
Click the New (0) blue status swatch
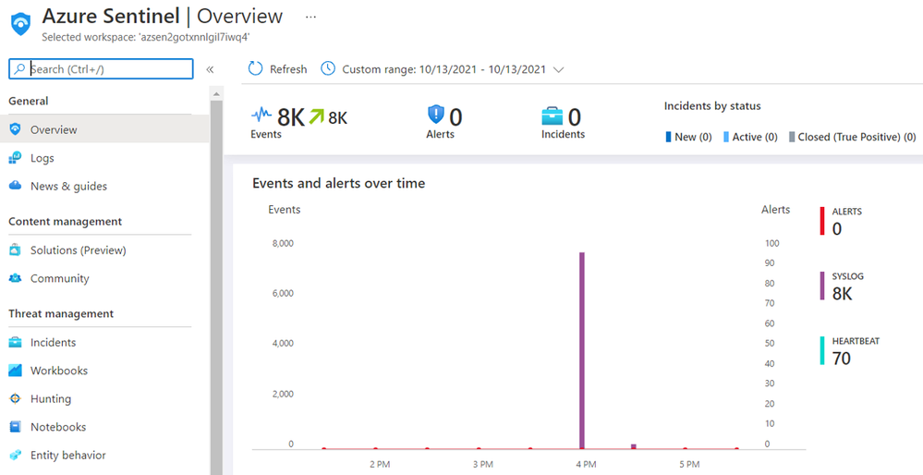[x=668, y=137]
